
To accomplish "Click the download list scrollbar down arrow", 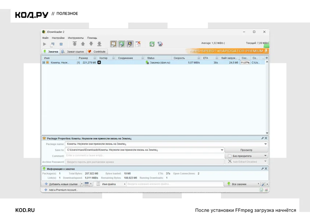I will point(267,133).
